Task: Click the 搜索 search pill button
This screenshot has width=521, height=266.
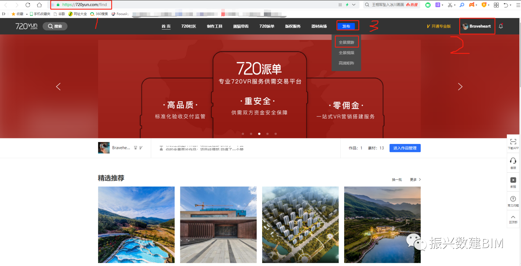Action: tap(55, 26)
